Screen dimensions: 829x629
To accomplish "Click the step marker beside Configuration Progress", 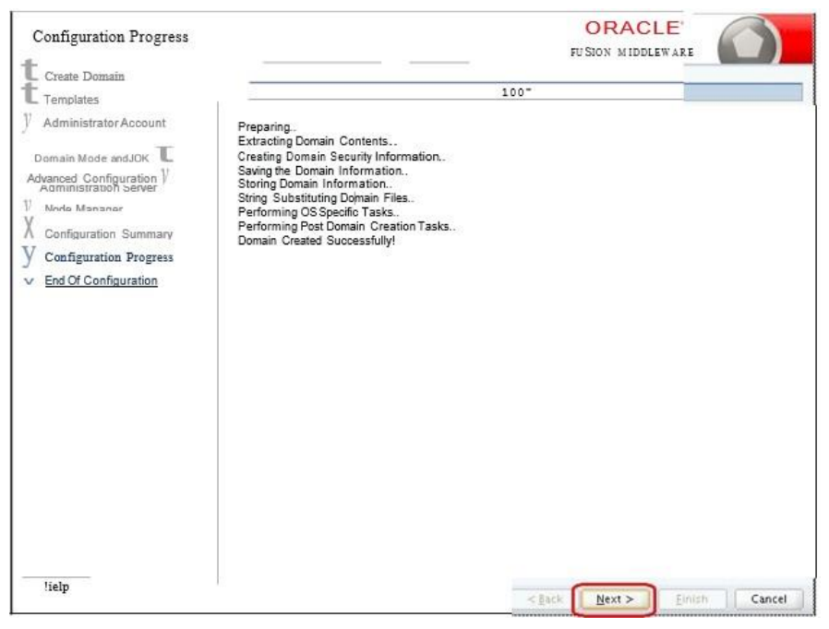I will click(29, 255).
